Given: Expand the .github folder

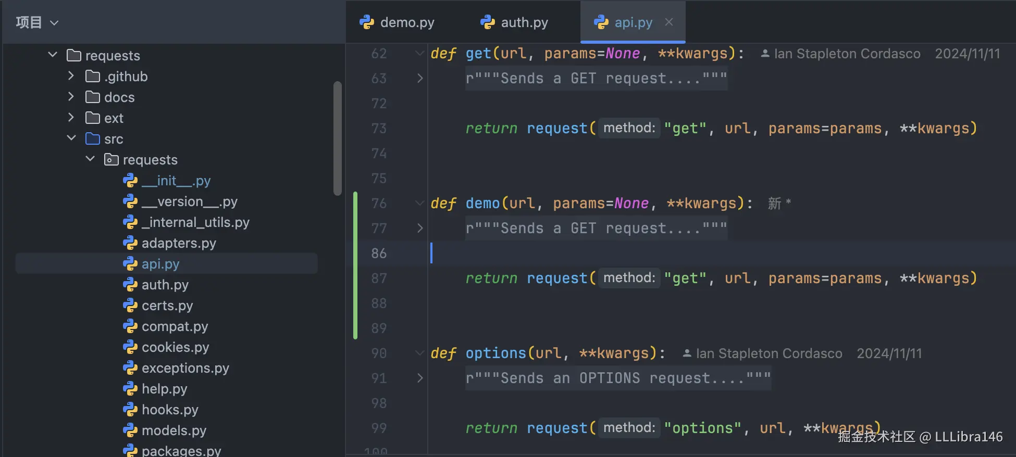Looking at the screenshot, I should click(x=71, y=76).
